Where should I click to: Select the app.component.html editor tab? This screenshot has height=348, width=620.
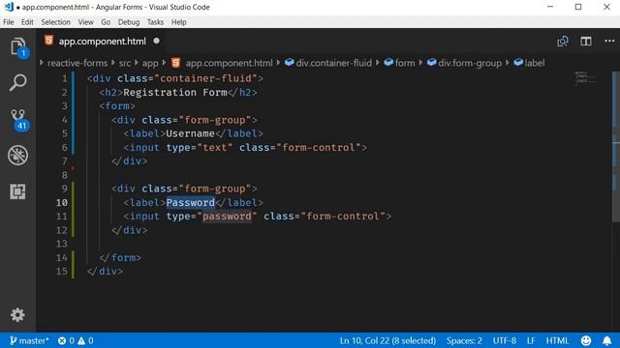[x=103, y=41]
